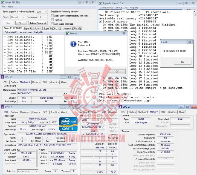The image size is (197, 175).
Task: Open the Processor #1 Selection dropdown
Action: 28,171
